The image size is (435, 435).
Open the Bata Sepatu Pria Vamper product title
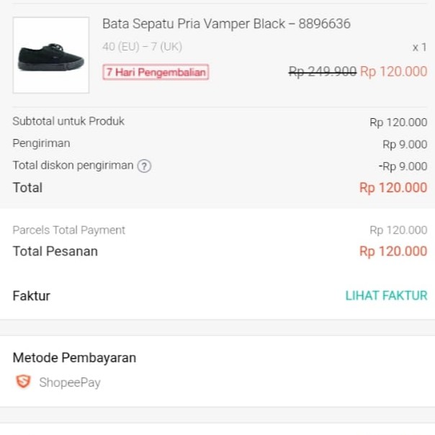226,24
